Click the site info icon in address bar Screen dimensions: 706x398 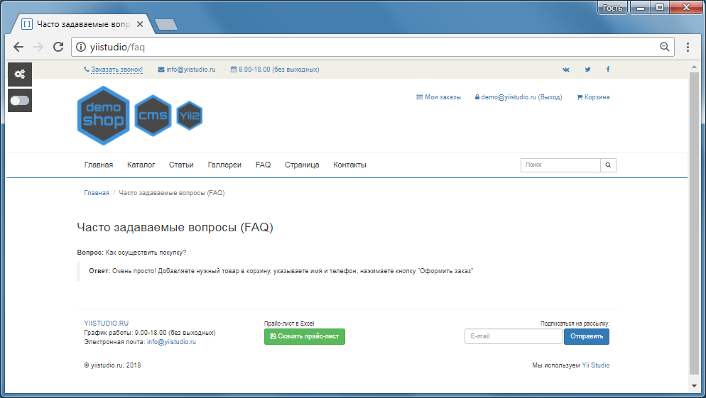(80, 47)
